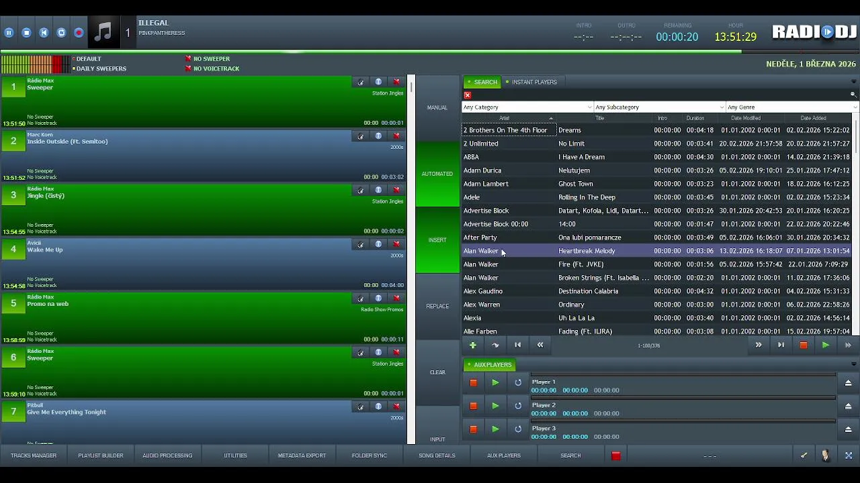Toggle AUTOMATED playback mode
This screenshot has width=860, height=483.
(437, 174)
